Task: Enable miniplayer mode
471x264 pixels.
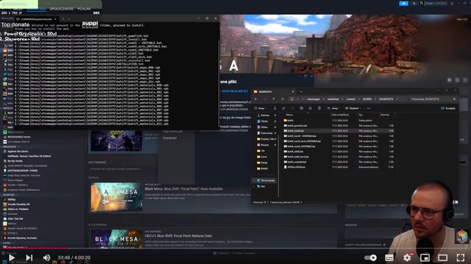Action: [425, 258]
